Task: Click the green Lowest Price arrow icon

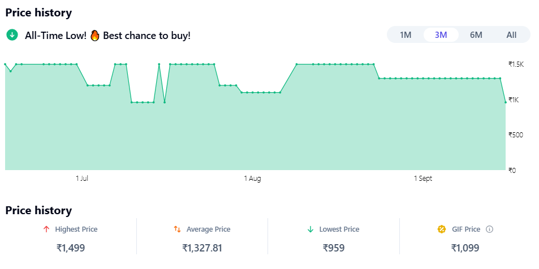Action: click(310, 229)
